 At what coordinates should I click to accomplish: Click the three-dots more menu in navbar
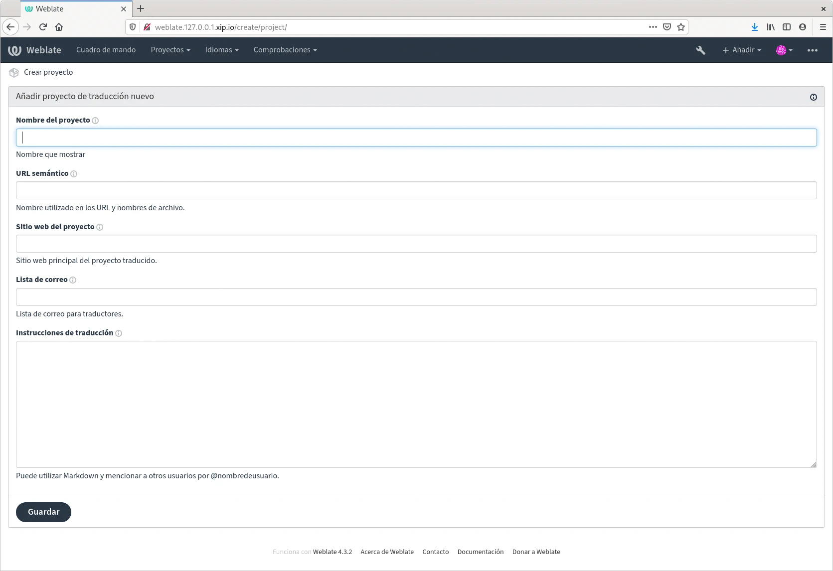pos(812,50)
